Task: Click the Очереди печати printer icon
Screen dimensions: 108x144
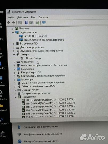Action: (x=19, y=90)
